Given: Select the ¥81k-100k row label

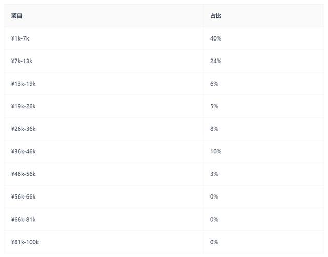Looking at the screenshot, I should coord(25,242).
